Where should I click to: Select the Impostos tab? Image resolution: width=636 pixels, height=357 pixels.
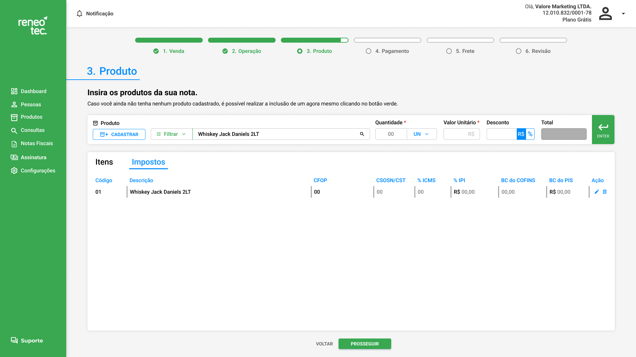pyautogui.click(x=148, y=162)
